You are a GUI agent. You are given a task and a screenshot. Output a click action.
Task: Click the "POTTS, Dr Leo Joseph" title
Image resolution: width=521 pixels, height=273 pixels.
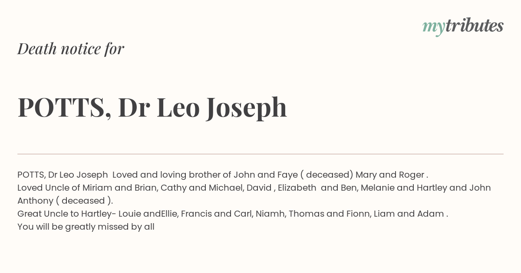pyautogui.click(x=152, y=108)
